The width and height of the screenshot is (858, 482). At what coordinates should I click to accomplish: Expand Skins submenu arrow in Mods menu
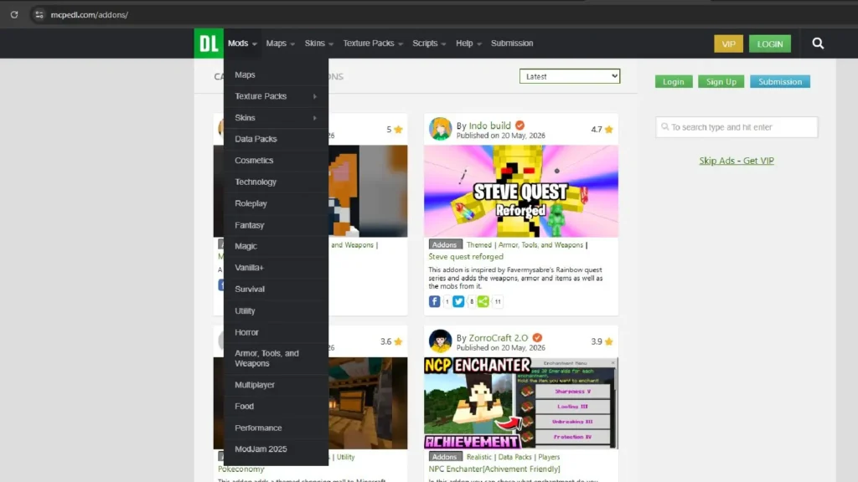[x=315, y=118]
